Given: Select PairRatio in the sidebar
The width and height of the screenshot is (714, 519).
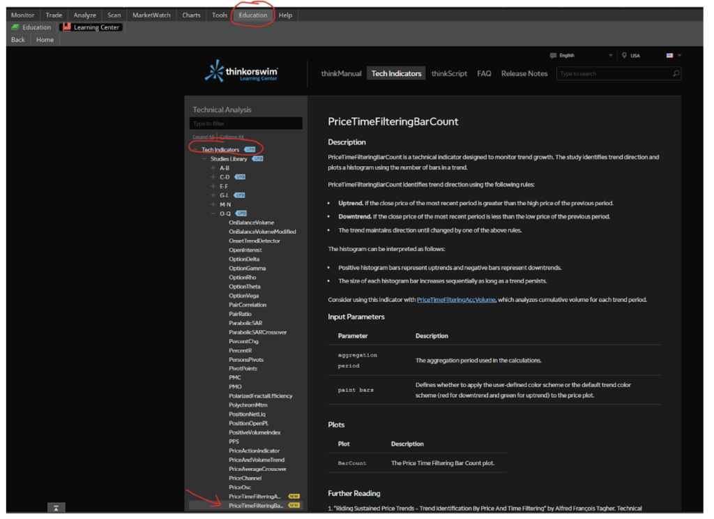Looking at the screenshot, I should tap(240, 314).
